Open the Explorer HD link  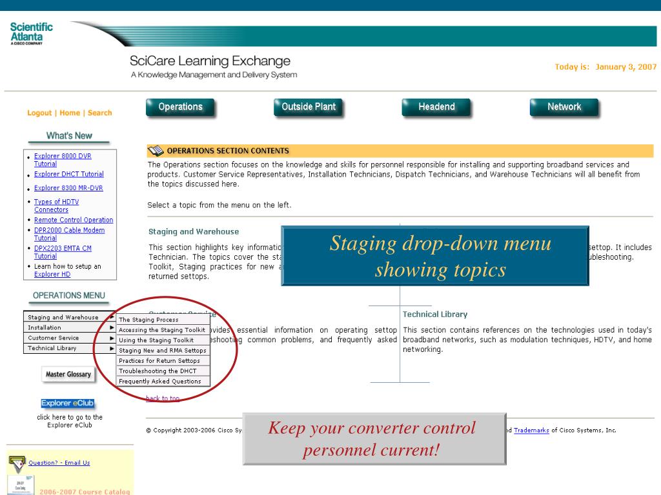52,274
